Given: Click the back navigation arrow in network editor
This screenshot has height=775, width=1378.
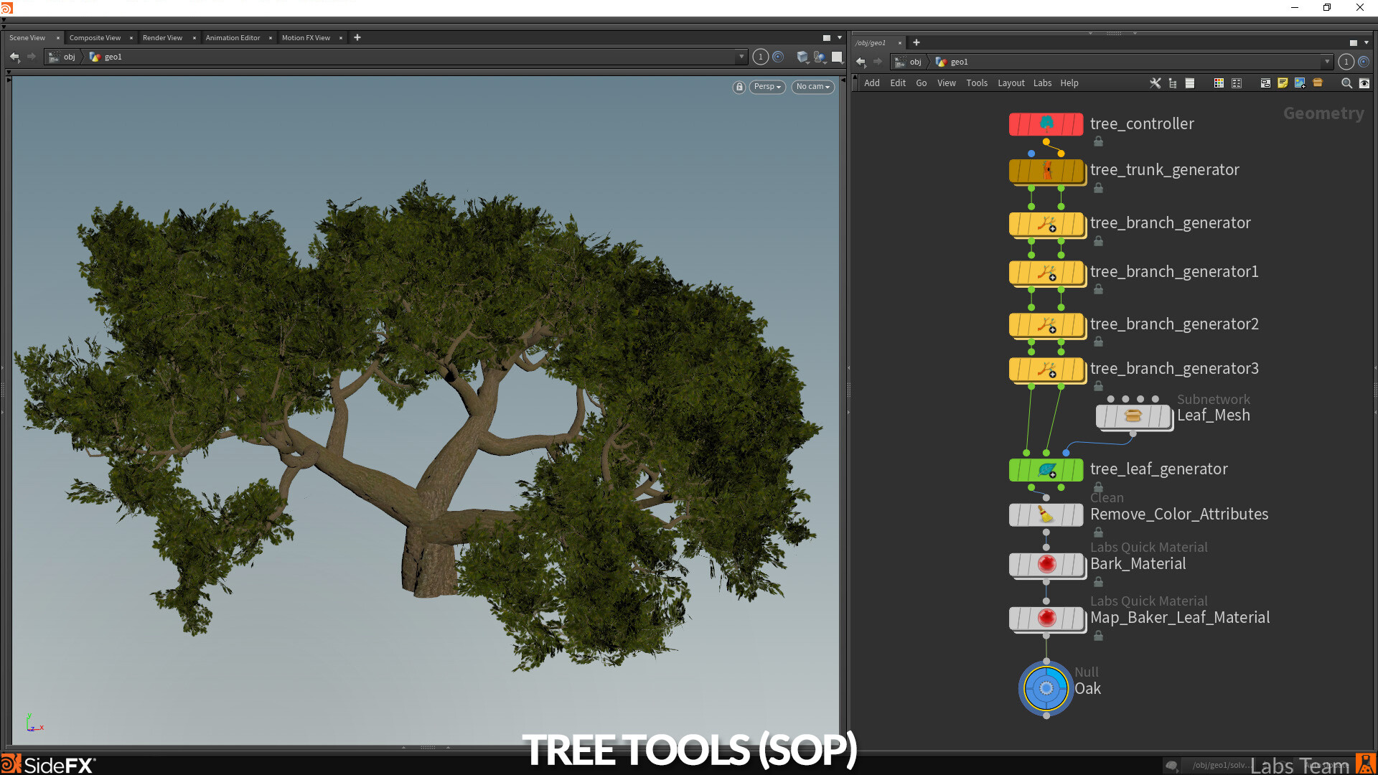Looking at the screenshot, I should [861, 62].
